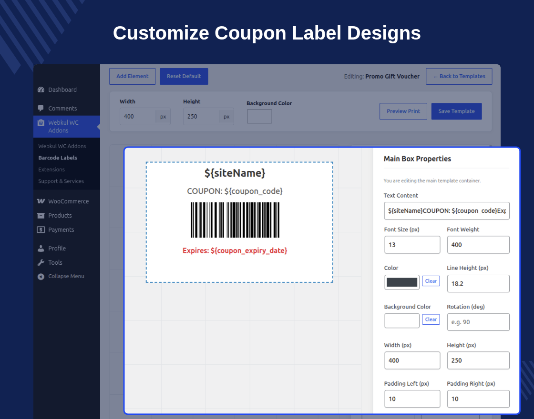Click the Rotation (deg) field
This screenshot has width=534, height=419.
[x=478, y=322]
